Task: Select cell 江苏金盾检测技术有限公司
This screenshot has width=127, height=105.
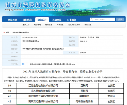Action: coord(43,86)
